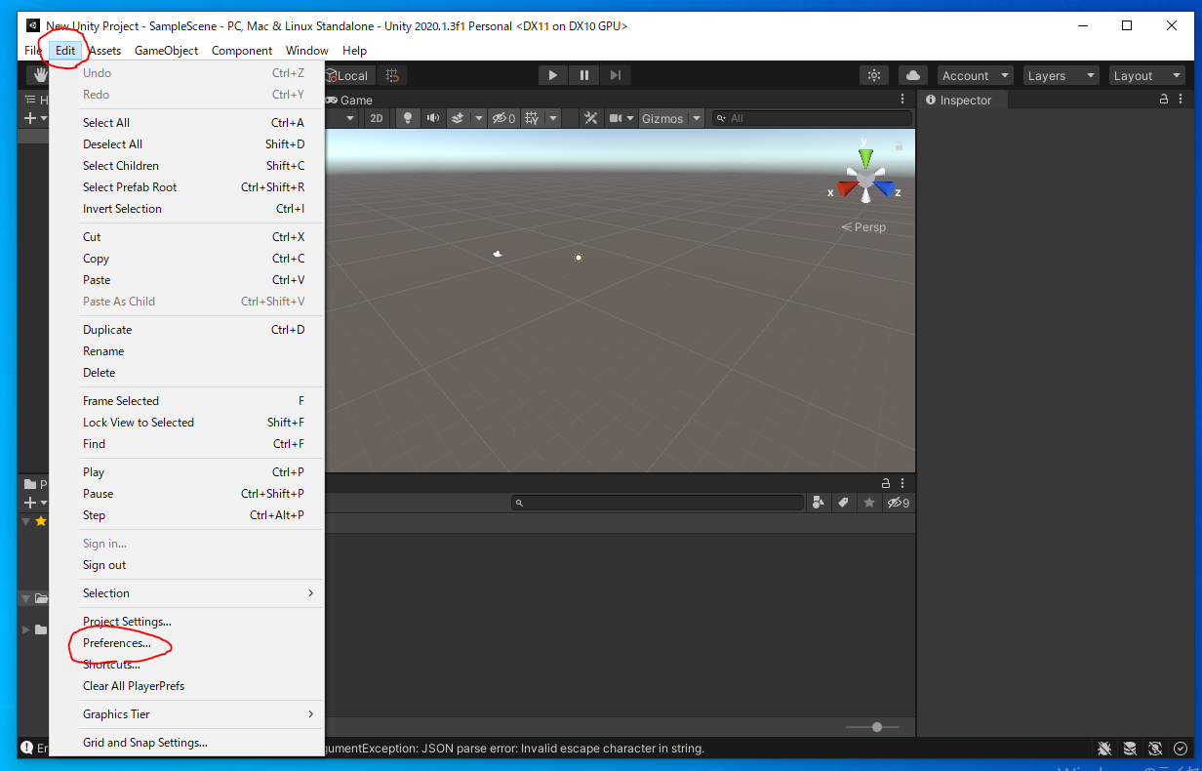Toggle Local handle rotation button
This screenshot has width=1202, height=771.
[349, 75]
